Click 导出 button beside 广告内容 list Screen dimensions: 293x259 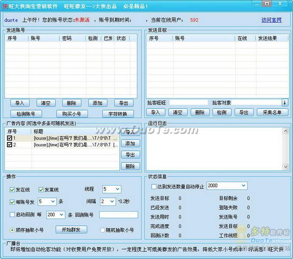(x=130, y=155)
